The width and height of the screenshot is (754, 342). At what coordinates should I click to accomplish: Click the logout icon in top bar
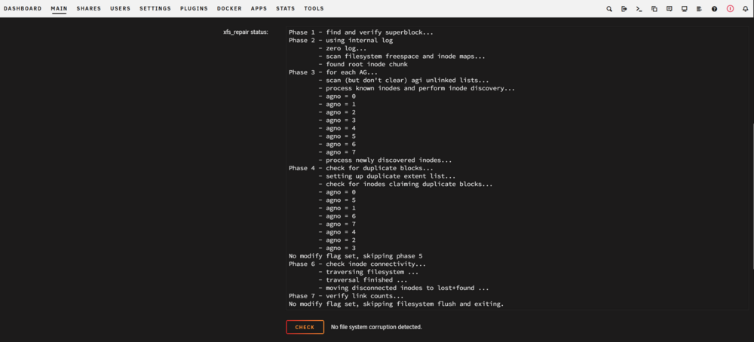coord(624,8)
